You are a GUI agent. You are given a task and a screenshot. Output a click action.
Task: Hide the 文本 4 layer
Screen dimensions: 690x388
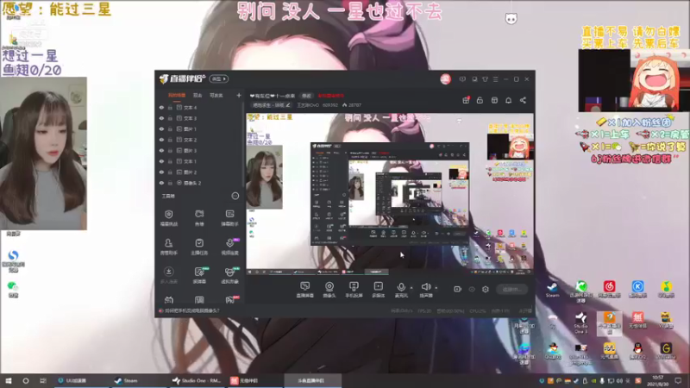point(161,107)
